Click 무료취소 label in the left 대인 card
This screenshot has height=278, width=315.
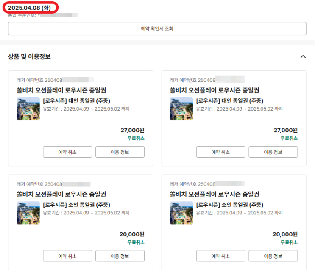coord(136,138)
